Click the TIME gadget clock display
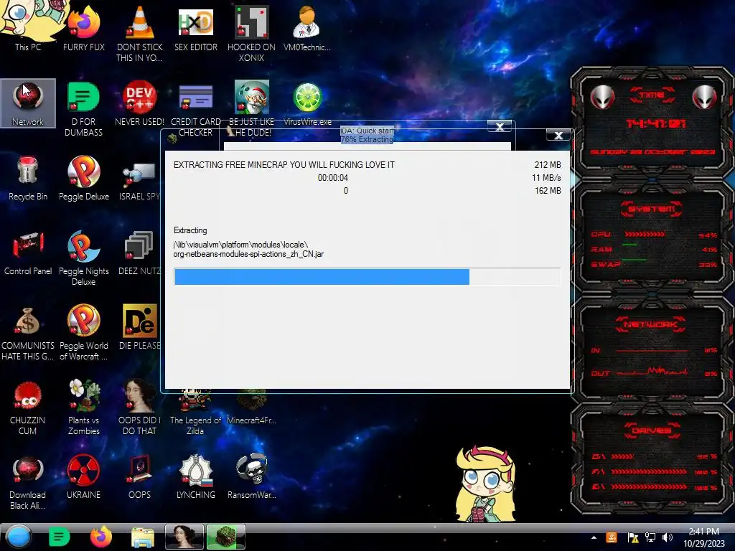The width and height of the screenshot is (735, 551). tap(656, 123)
